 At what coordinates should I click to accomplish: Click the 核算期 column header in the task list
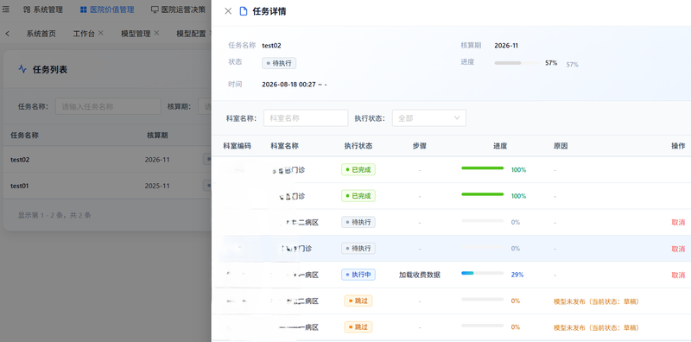(157, 136)
